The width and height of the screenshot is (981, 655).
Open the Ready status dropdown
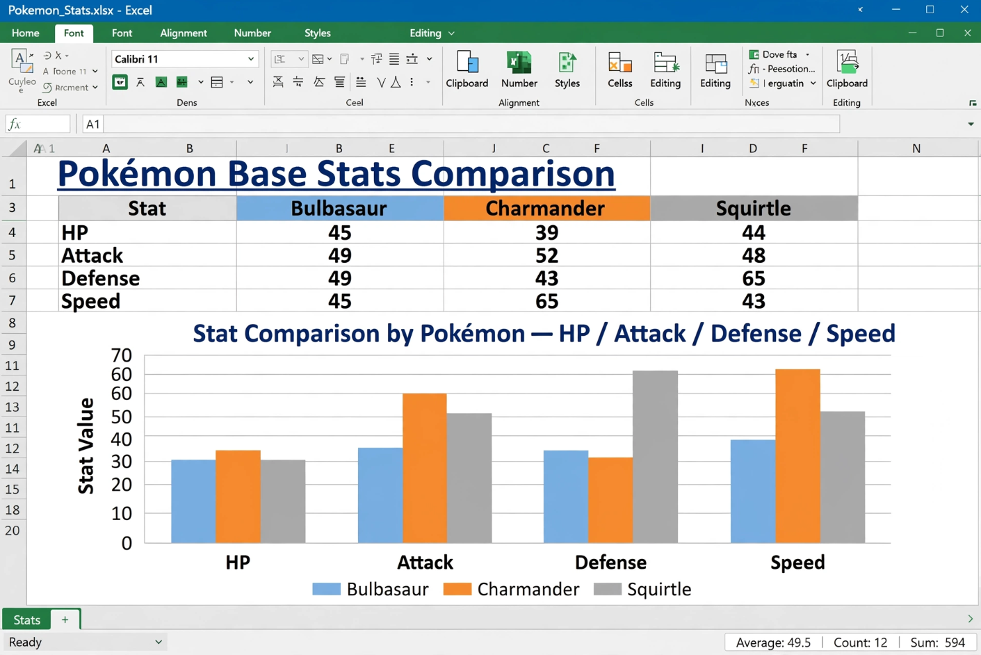pos(159,642)
